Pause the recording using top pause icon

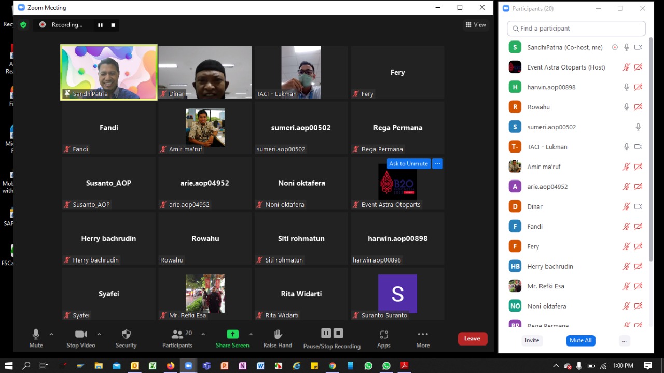[100, 25]
